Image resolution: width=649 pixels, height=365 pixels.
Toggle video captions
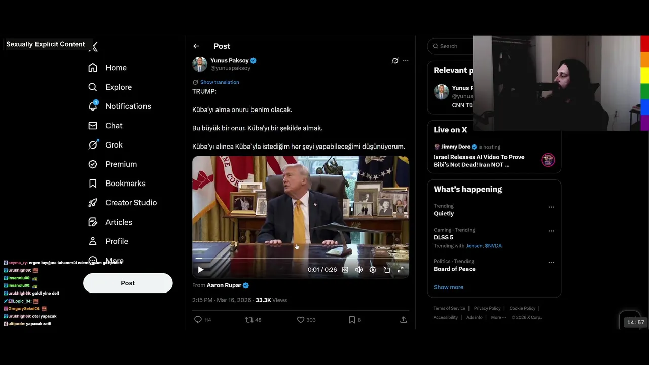(345, 270)
